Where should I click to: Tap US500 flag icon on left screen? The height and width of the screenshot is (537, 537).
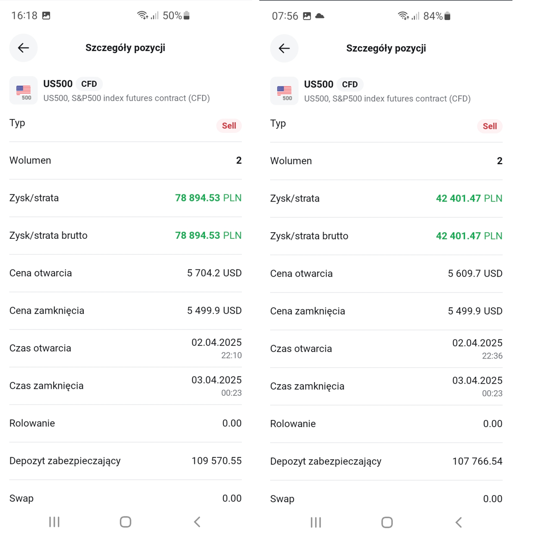(24, 91)
